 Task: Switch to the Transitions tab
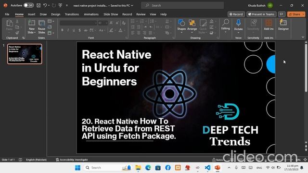[72, 14]
